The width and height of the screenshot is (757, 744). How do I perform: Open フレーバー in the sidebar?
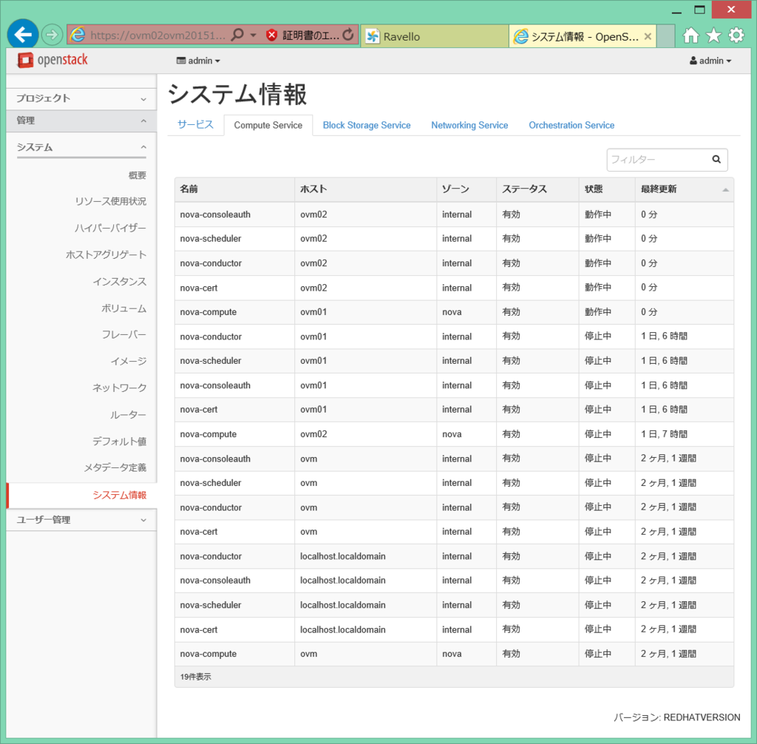pyautogui.click(x=123, y=335)
